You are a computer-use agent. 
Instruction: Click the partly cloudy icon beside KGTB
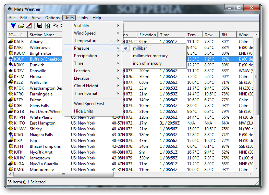pos(11,111)
